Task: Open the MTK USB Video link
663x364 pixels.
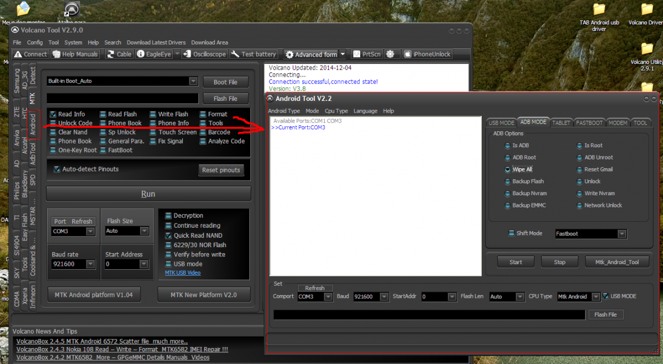Action: tap(183, 272)
